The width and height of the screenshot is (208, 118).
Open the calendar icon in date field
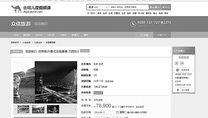118,113
